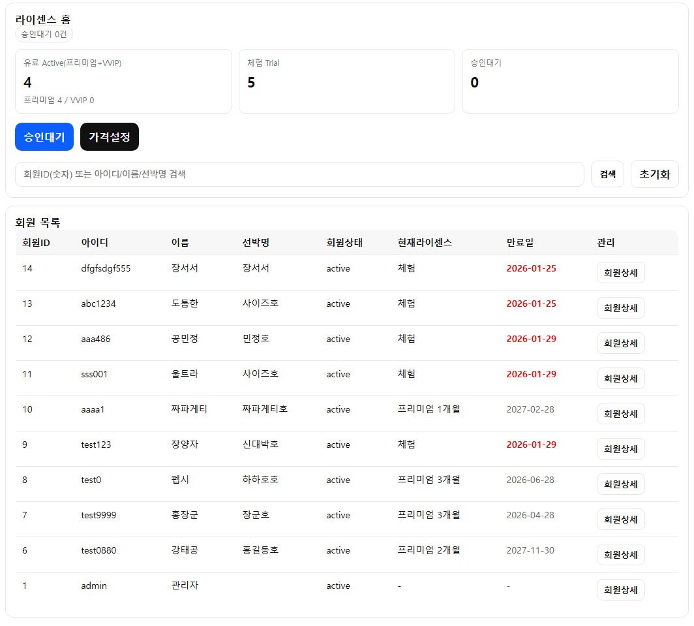Open 회원상세 for member aaaa1
Image resolution: width=694 pixels, height=626 pixels.
click(x=620, y=413)
